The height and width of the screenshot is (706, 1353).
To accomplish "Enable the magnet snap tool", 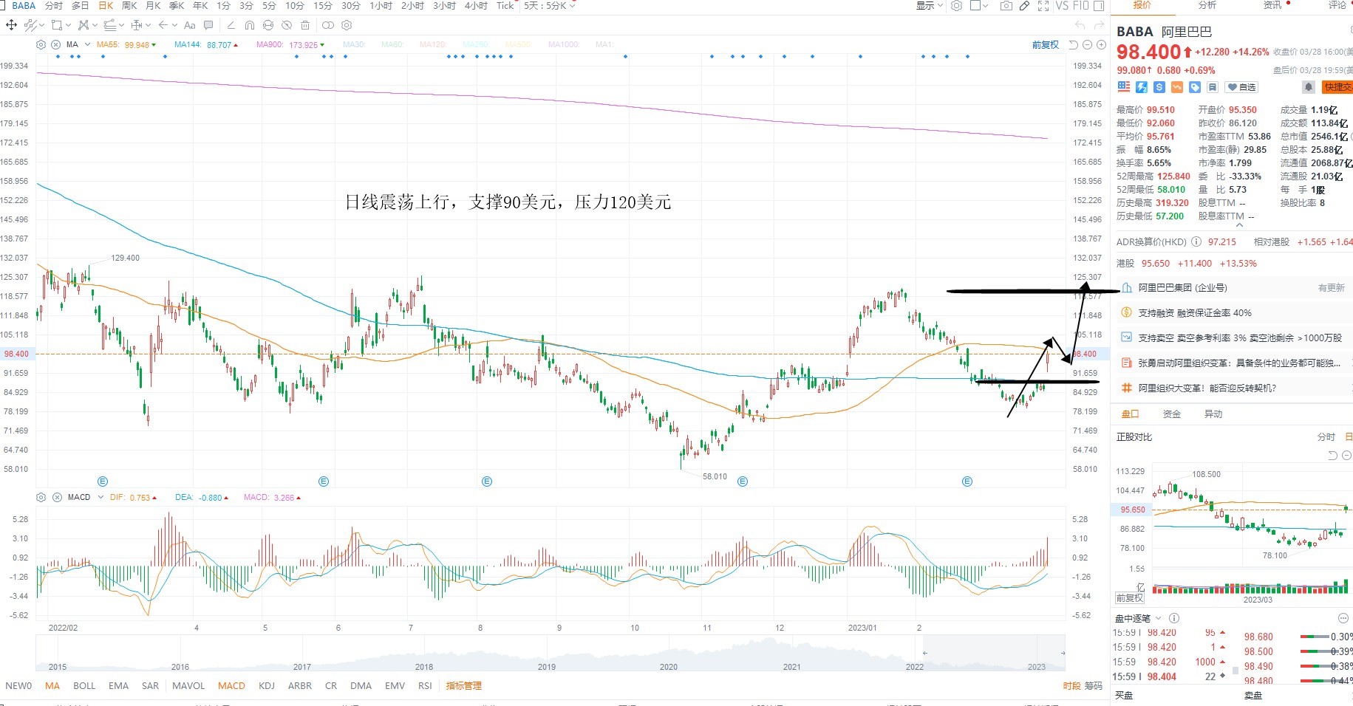I will pos(250,25).
